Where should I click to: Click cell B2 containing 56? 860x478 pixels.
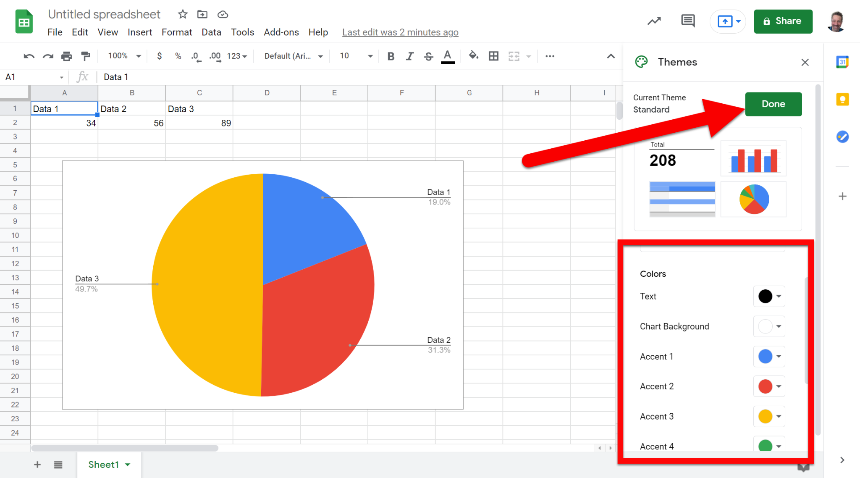click(x=132, y=123)
